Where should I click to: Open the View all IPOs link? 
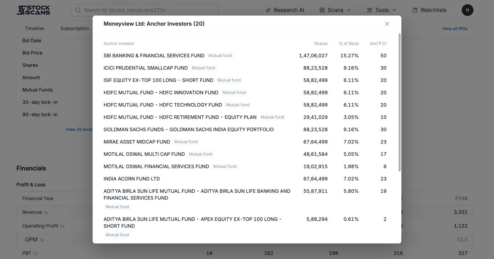pyautogui.click(x=455, y=29)
